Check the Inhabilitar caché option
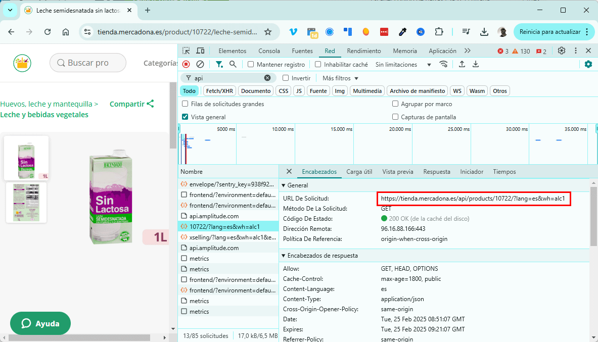598x342 pixels. click(x=318, y=65)
